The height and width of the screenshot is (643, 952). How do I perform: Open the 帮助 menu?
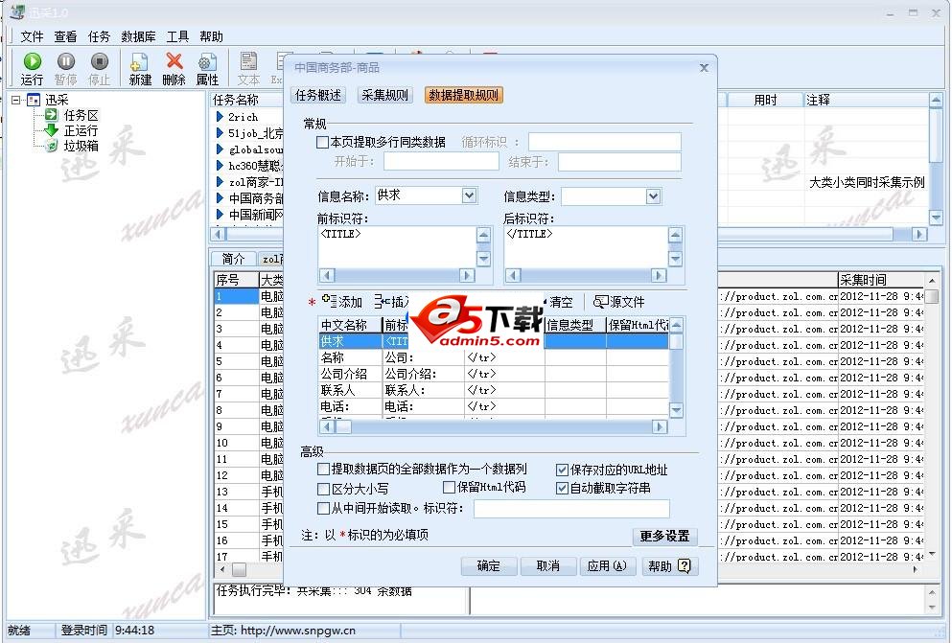pyautogui.click(x=211, y=36)
